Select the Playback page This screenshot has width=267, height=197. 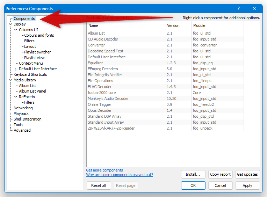click(x=21, y=114)
